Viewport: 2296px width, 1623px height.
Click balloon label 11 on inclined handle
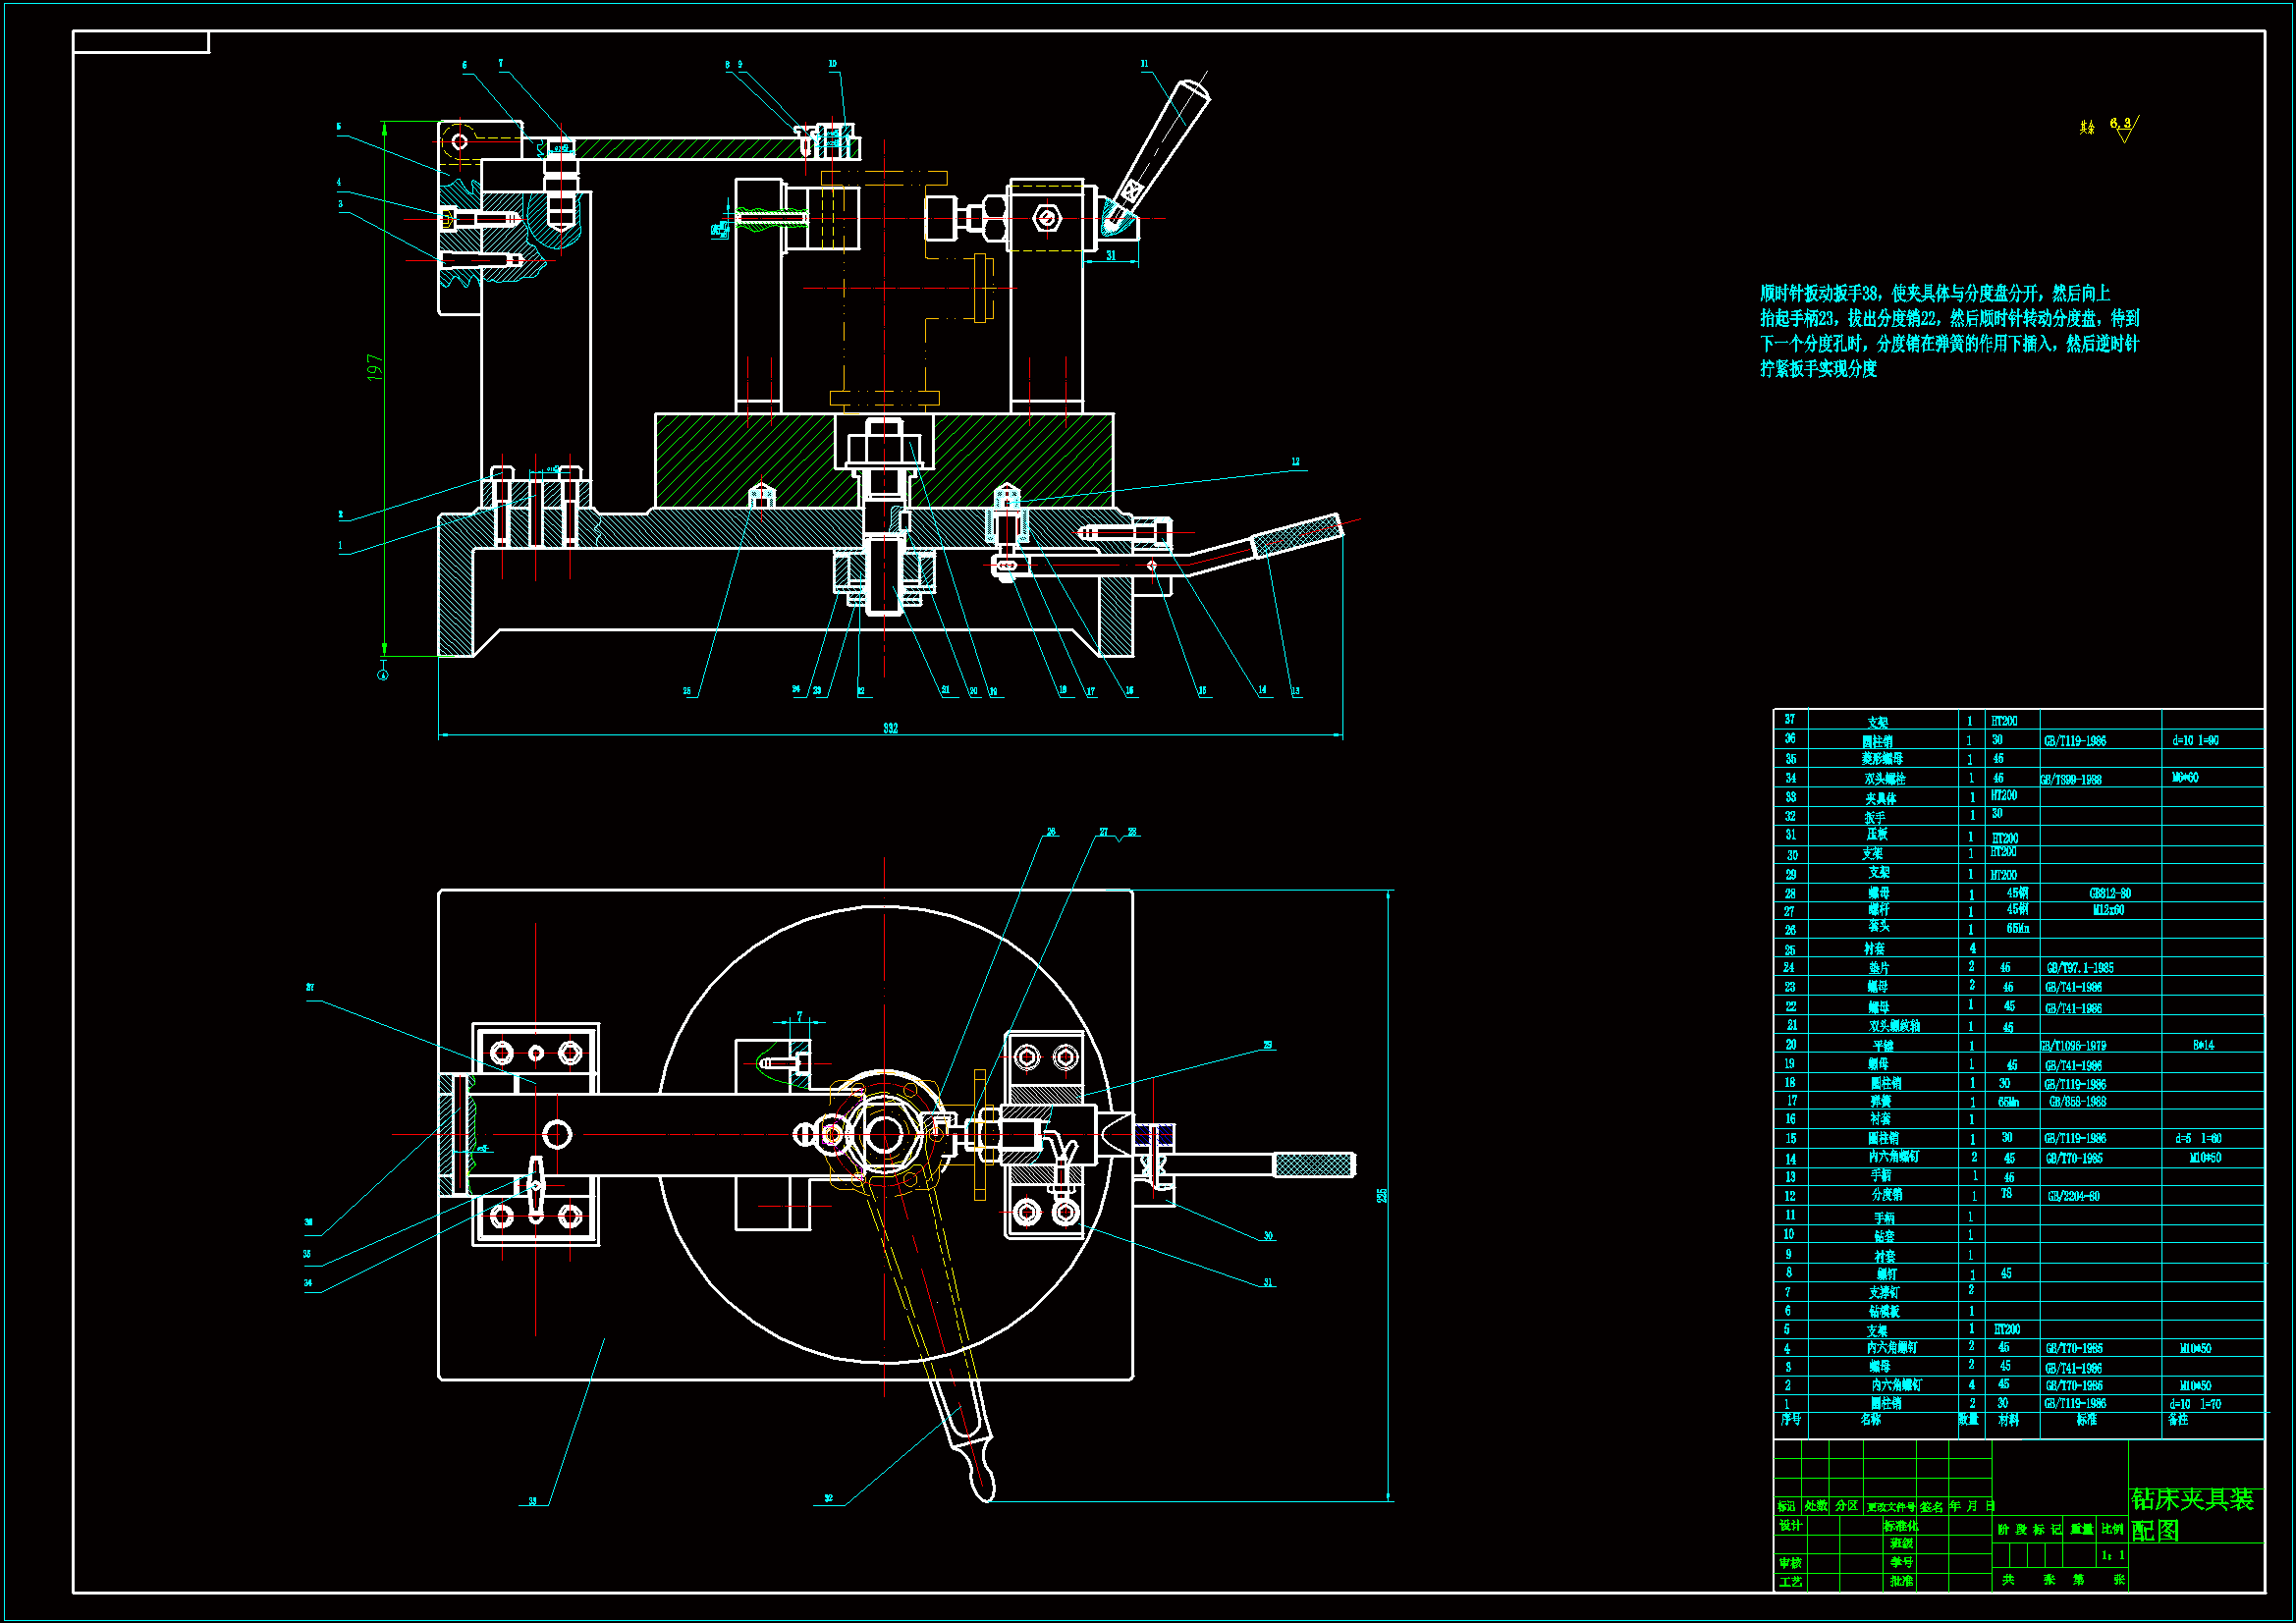[x=1145, y=64]
